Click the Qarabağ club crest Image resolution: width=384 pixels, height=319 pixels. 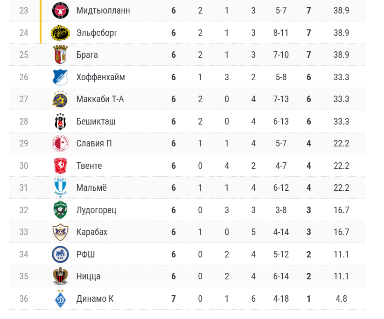pos(60,232)
